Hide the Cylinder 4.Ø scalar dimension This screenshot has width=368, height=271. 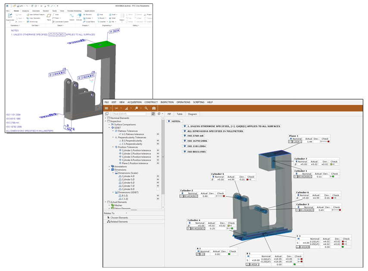tap(158, 176)
